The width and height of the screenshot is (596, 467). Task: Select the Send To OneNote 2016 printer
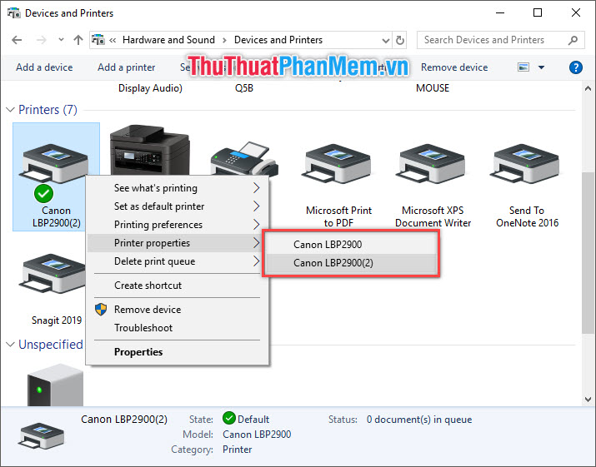click(527, 186)
